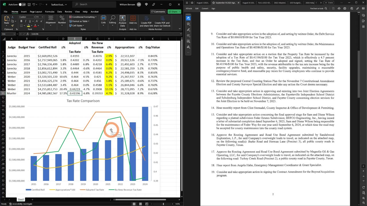Click Create PDF and share via Outlook

pos(162,21)
